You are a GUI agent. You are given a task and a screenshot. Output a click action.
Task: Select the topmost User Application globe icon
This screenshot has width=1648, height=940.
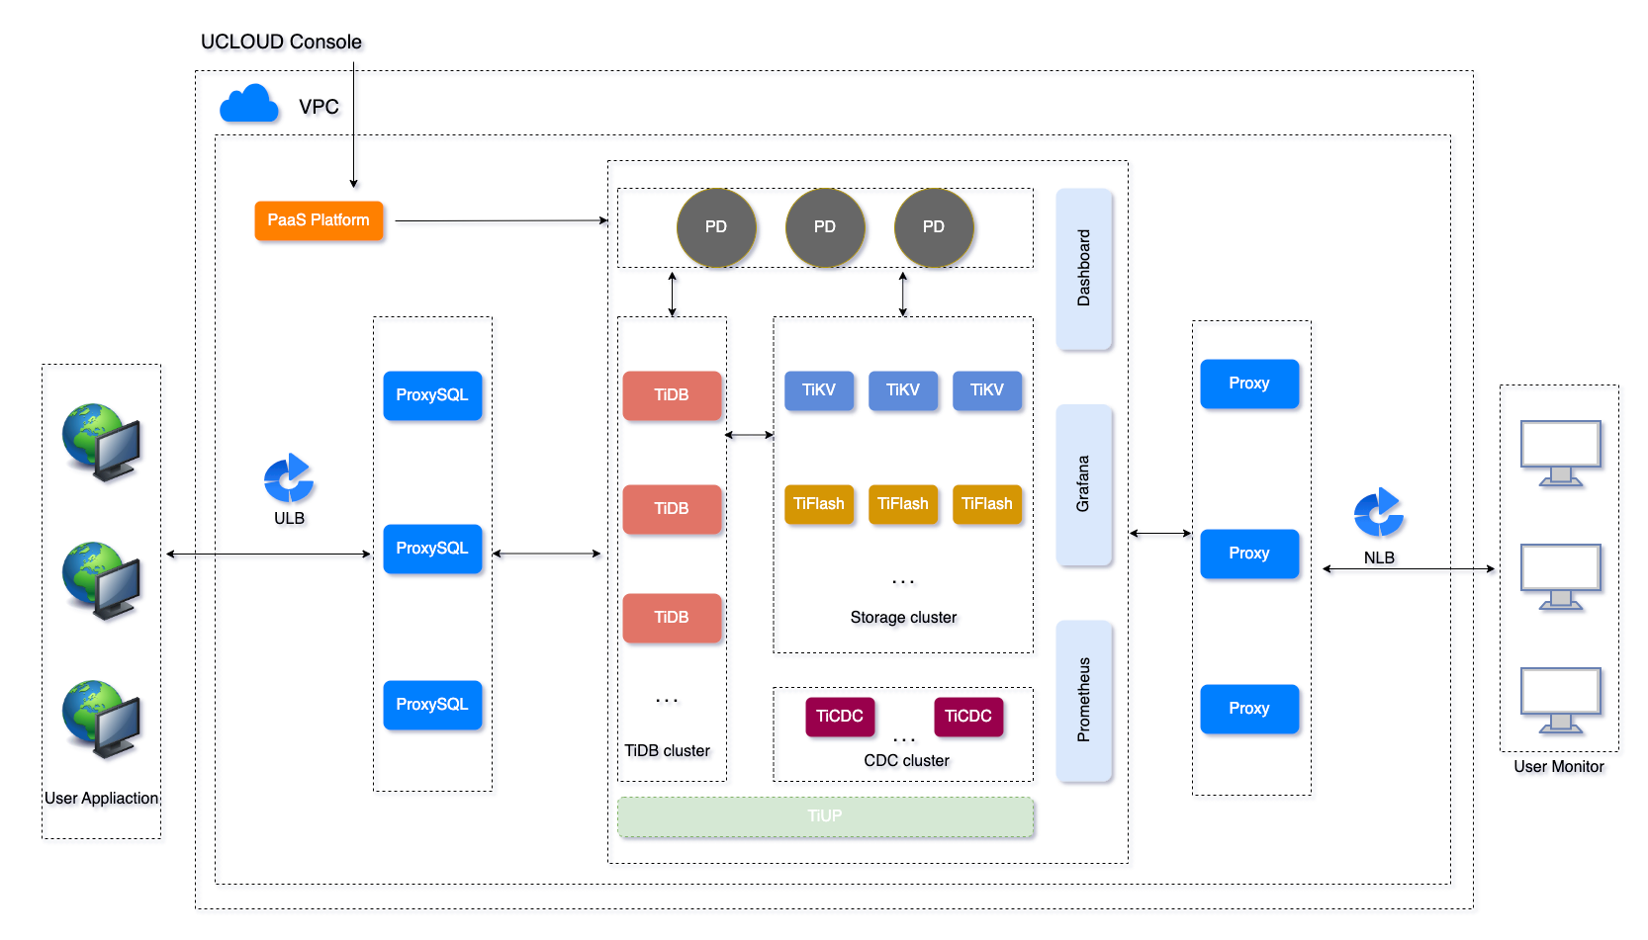pyautogui.click(x=102, y=442)
